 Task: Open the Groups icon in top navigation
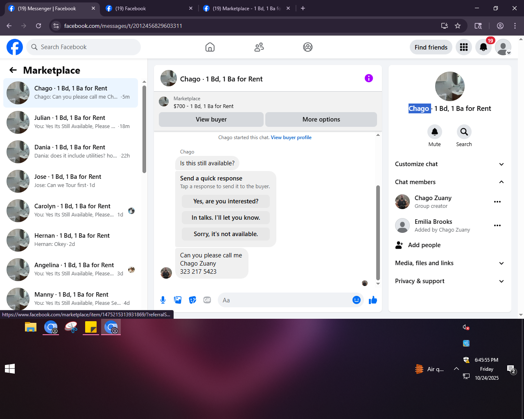click(x=308, y=47)
